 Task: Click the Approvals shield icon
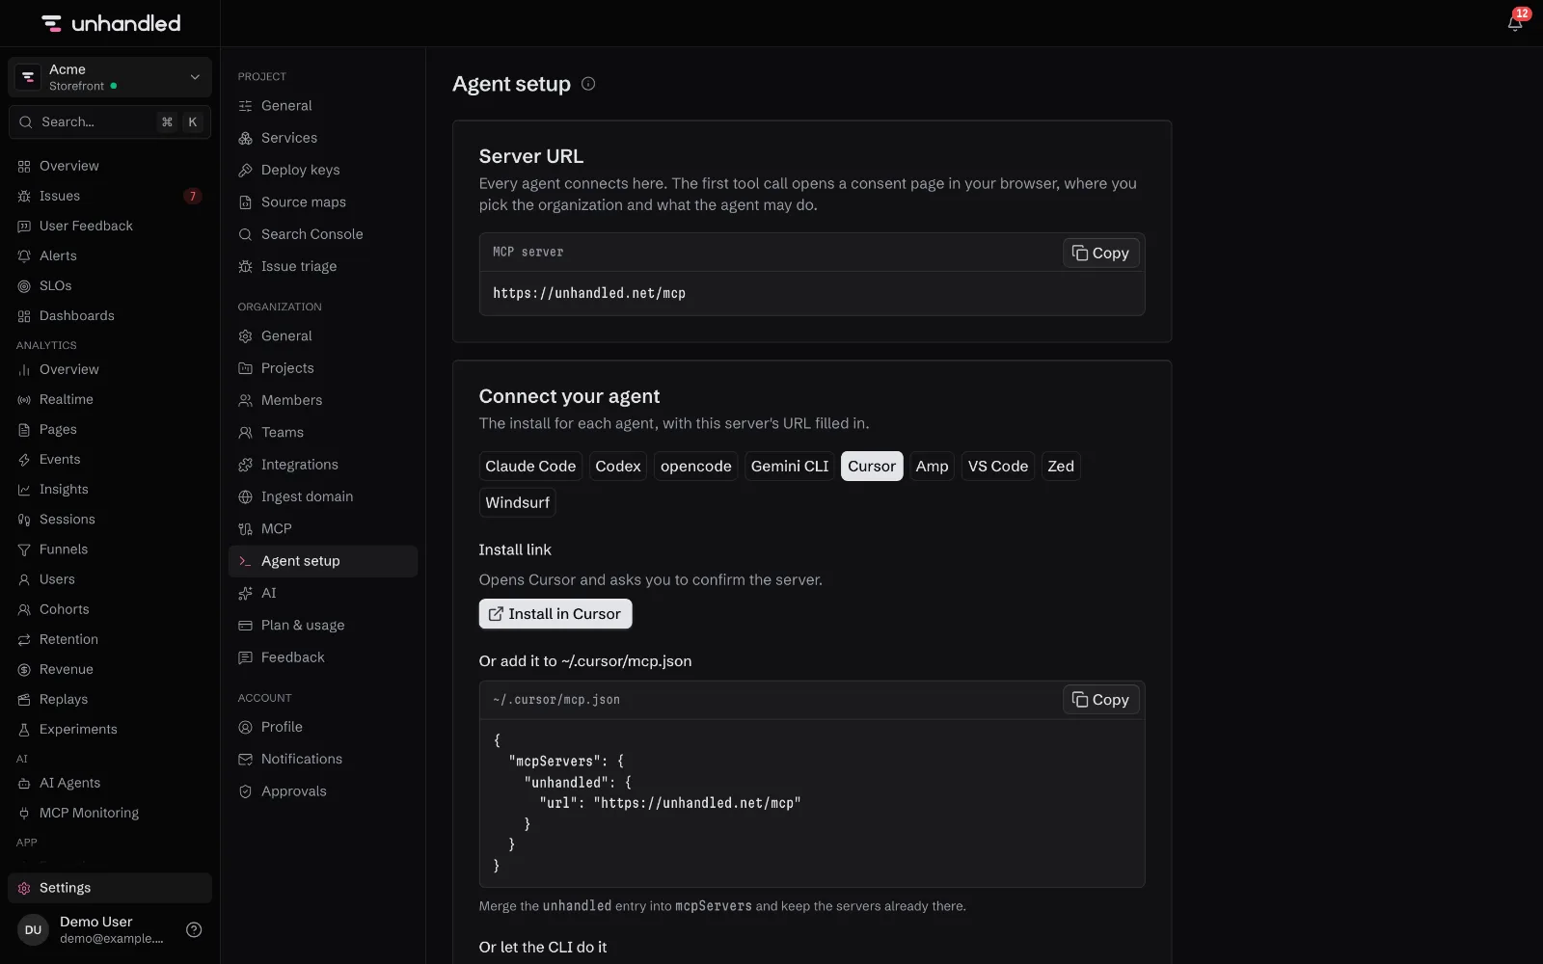coord(245,791)
